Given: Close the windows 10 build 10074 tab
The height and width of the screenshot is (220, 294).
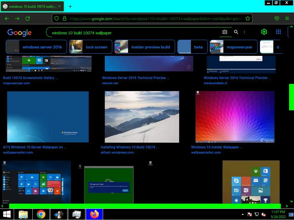Looking at the screenshot, I should coord(59,6).
